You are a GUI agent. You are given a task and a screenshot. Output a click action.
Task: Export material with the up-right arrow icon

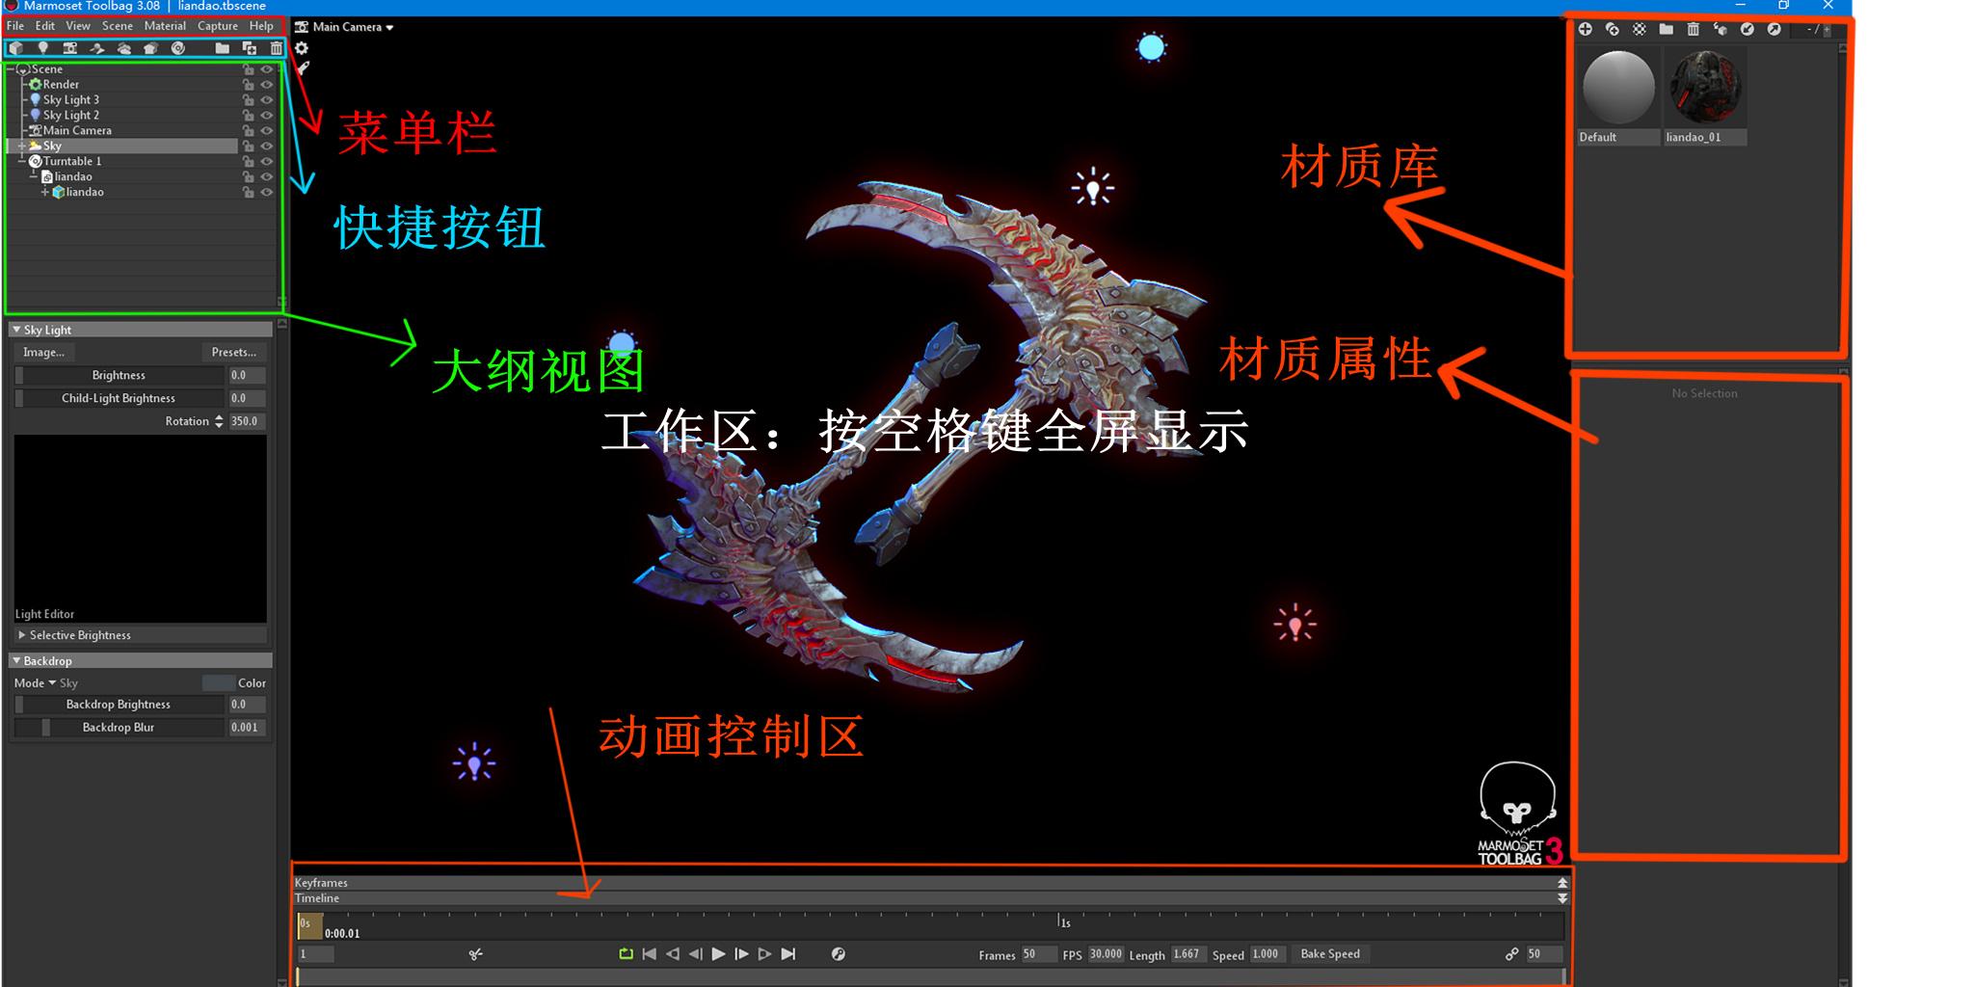(1774, 29)
